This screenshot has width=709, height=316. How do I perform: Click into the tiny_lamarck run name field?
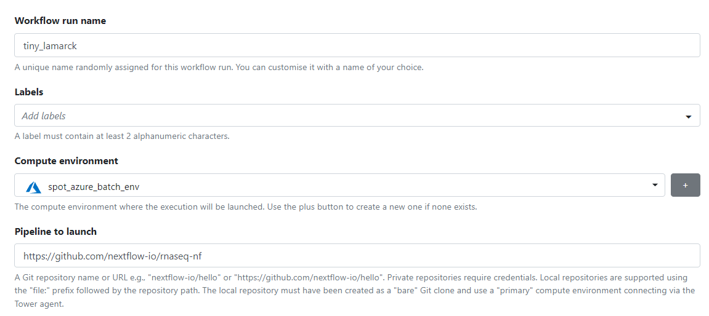click(x=357, y=45)
